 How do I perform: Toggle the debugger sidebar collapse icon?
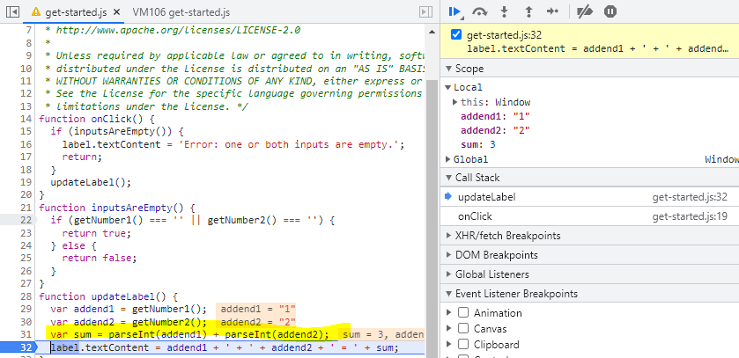[x=425, y=11]
